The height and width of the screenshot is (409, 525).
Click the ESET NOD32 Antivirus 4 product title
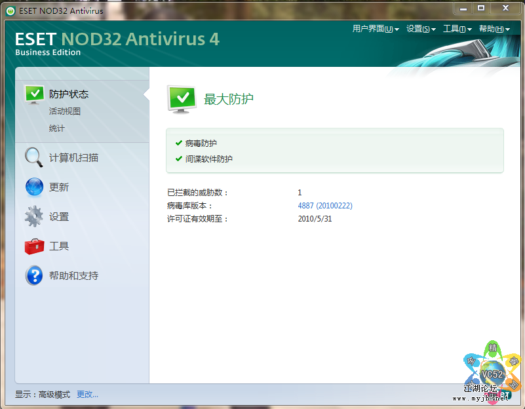117,39
